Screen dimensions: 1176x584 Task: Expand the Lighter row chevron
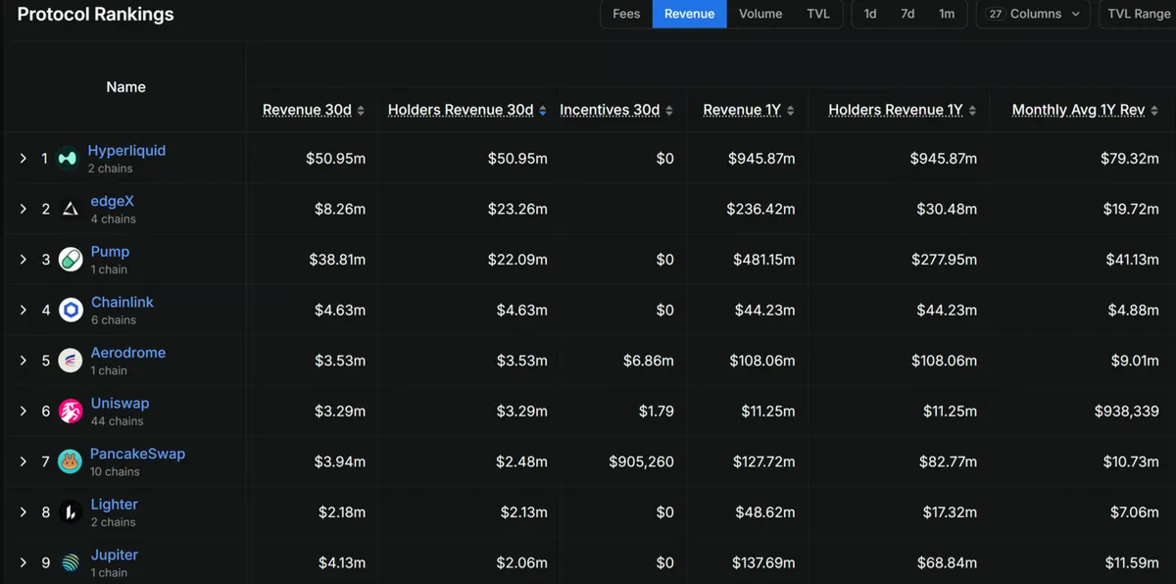point(24,511)
